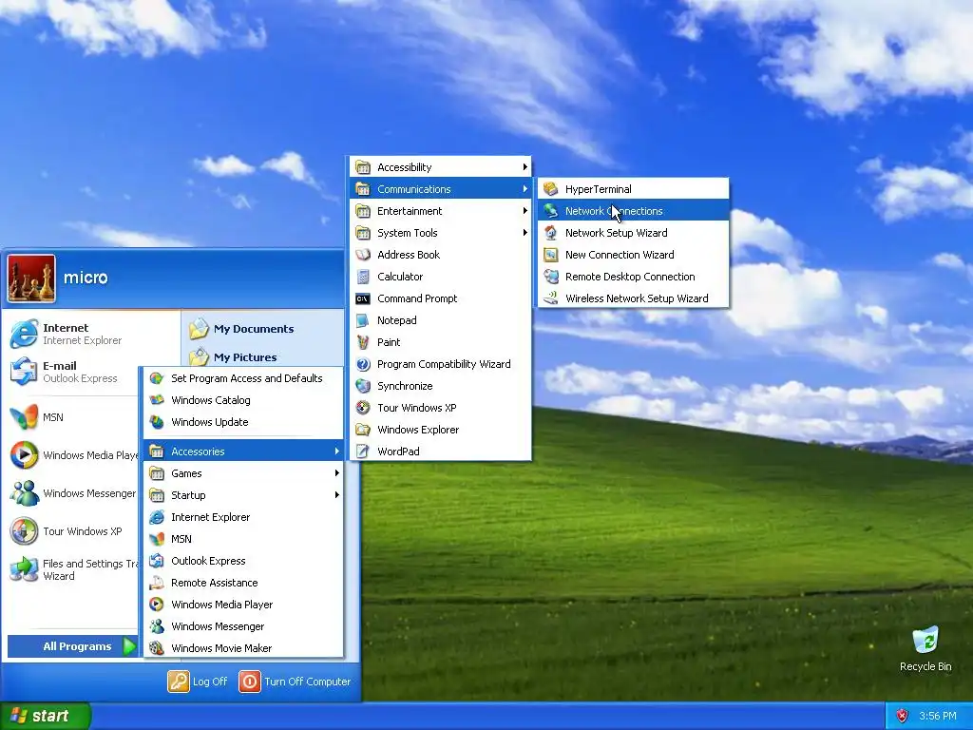
Task: Open Outlook Express in All Programs list
Action: point(243,561)
